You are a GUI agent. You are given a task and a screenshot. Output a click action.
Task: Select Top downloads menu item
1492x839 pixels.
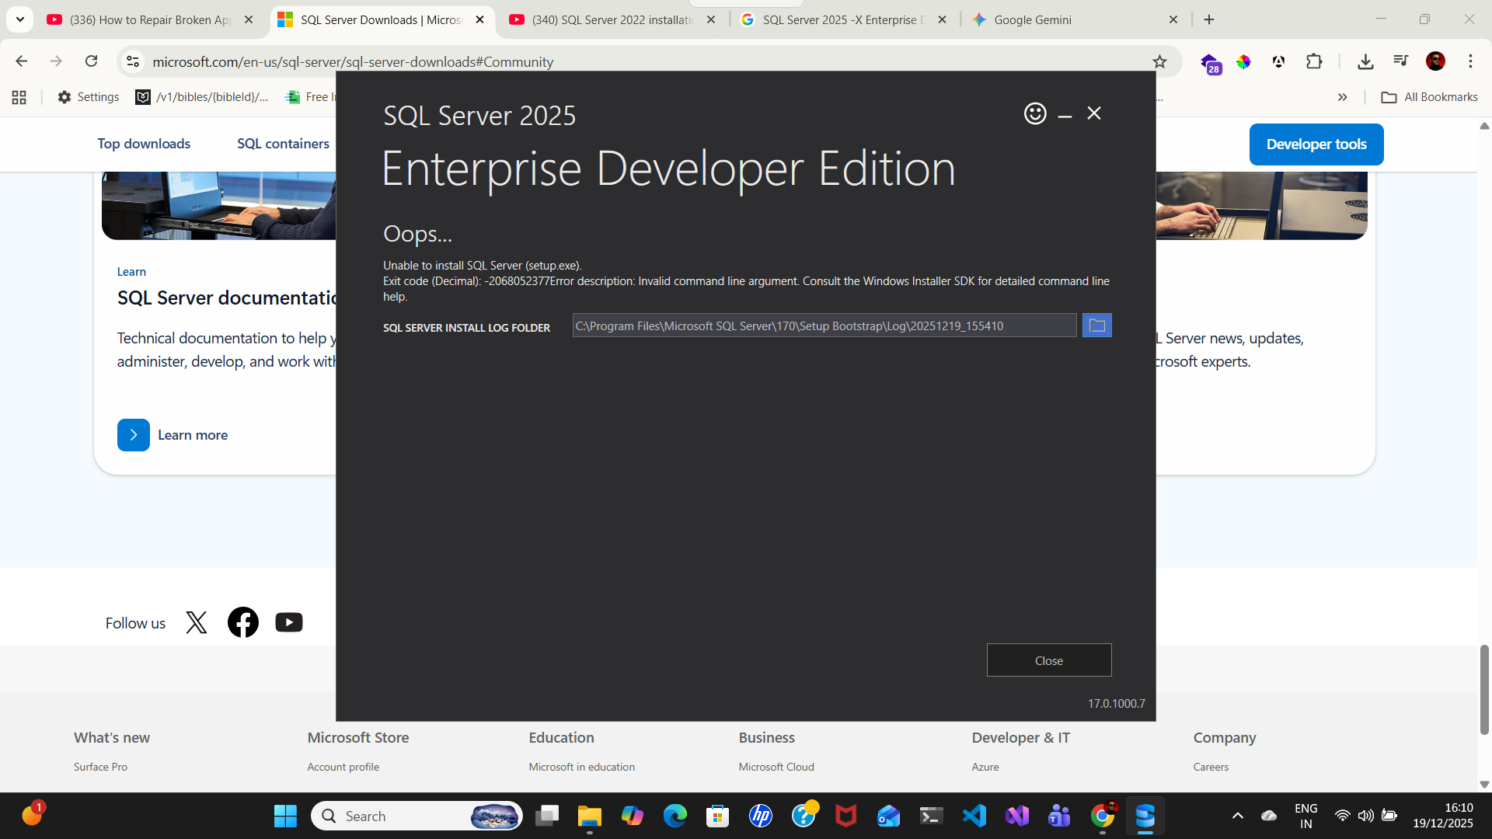coord(144,144)
